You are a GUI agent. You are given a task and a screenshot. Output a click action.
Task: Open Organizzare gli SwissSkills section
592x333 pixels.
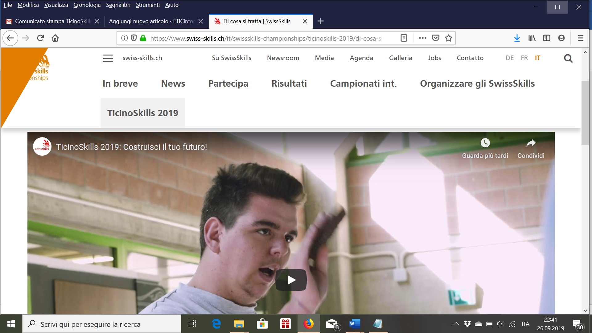[x=477, y=84]
